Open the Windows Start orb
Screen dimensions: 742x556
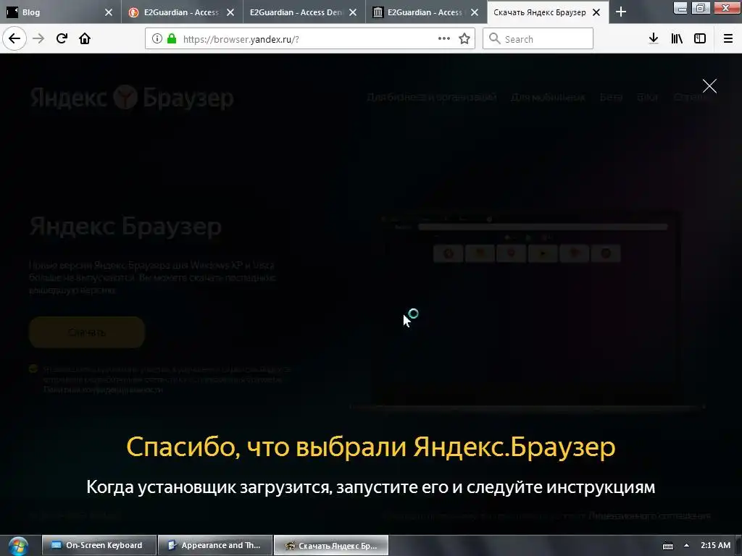pyautogui.click(x=18, y=546)
